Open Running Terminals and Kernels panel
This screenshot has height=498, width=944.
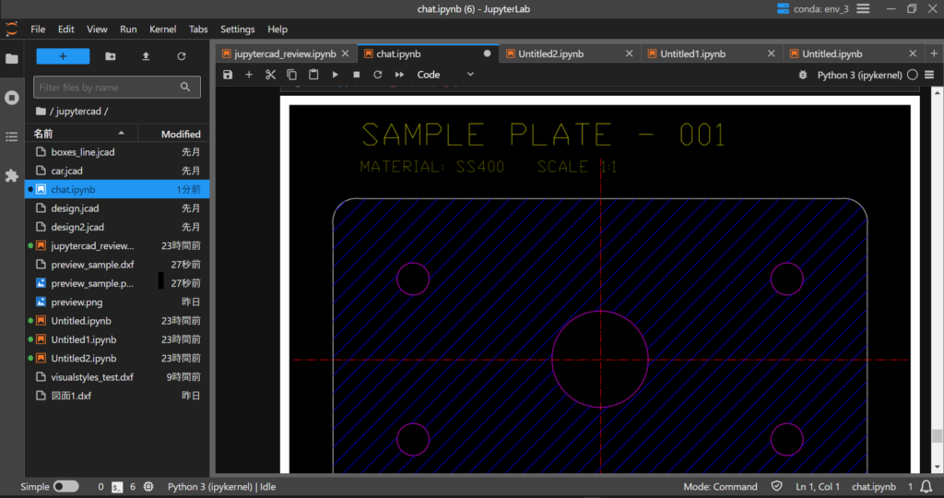(11, 98)
